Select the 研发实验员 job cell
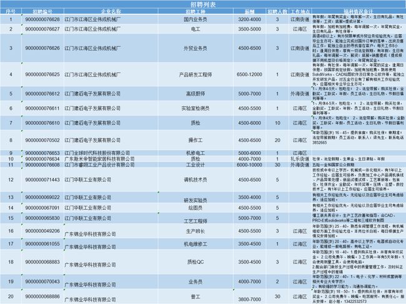Image resolution: width=406 pixels, height=304 pixels. click(x=196, y=197)
